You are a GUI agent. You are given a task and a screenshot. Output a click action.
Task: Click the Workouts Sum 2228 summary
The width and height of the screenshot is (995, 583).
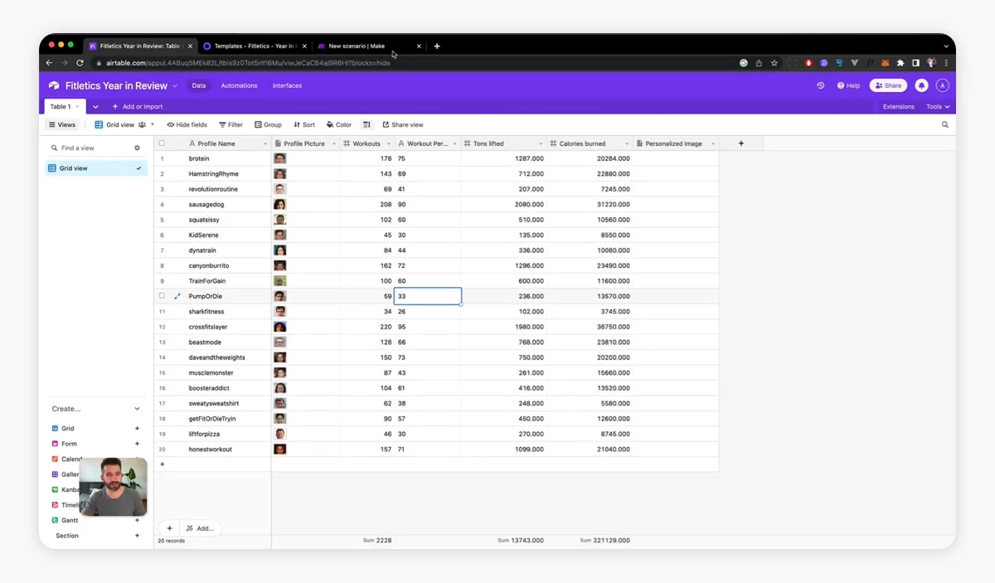click(x=377, y=541)
